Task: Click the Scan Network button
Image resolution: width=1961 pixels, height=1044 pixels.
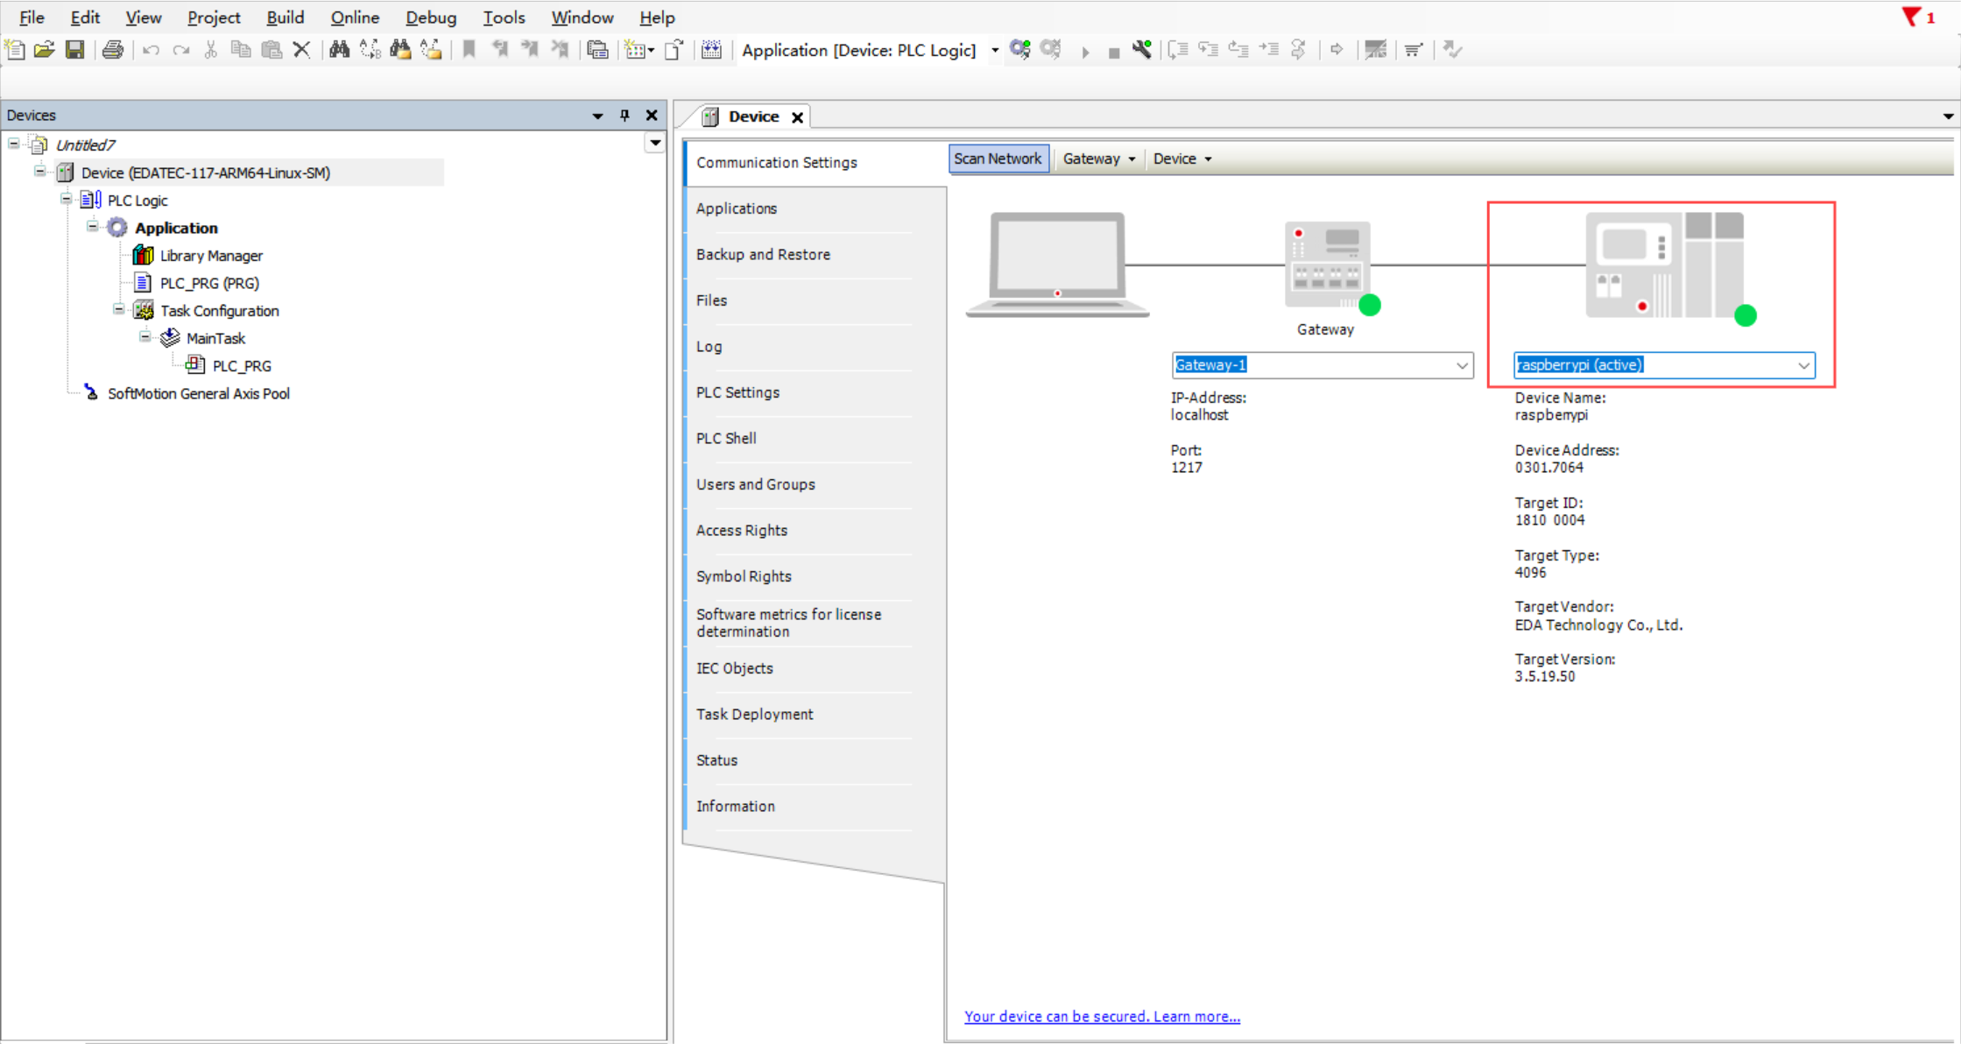Action: click(x=998, y=159)
